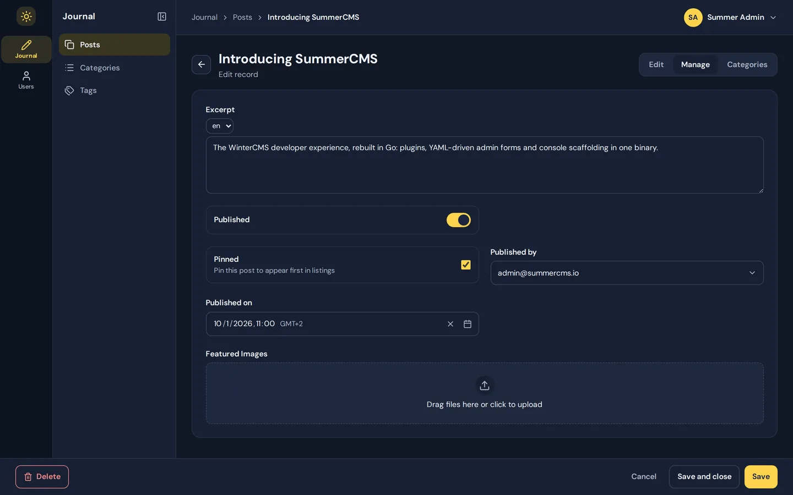Image resolution: width=793 pixels, height=495 pixels.
Task: Click into the Excerpt text area
Action: (485, 165)
